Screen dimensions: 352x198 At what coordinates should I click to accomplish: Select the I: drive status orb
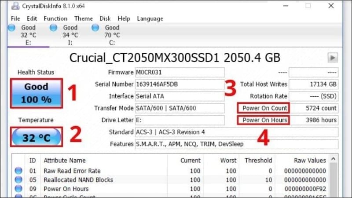click(54, 28)
